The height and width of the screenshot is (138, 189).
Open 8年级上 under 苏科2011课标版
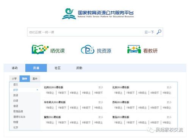142,107
